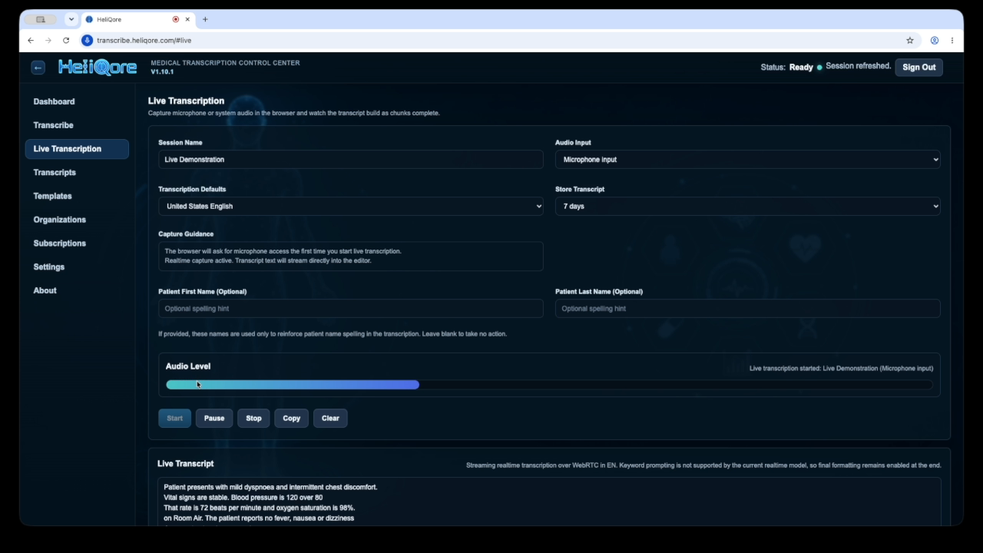Click the "Audio Level" label
983x553 pixels.
(188, 366)
